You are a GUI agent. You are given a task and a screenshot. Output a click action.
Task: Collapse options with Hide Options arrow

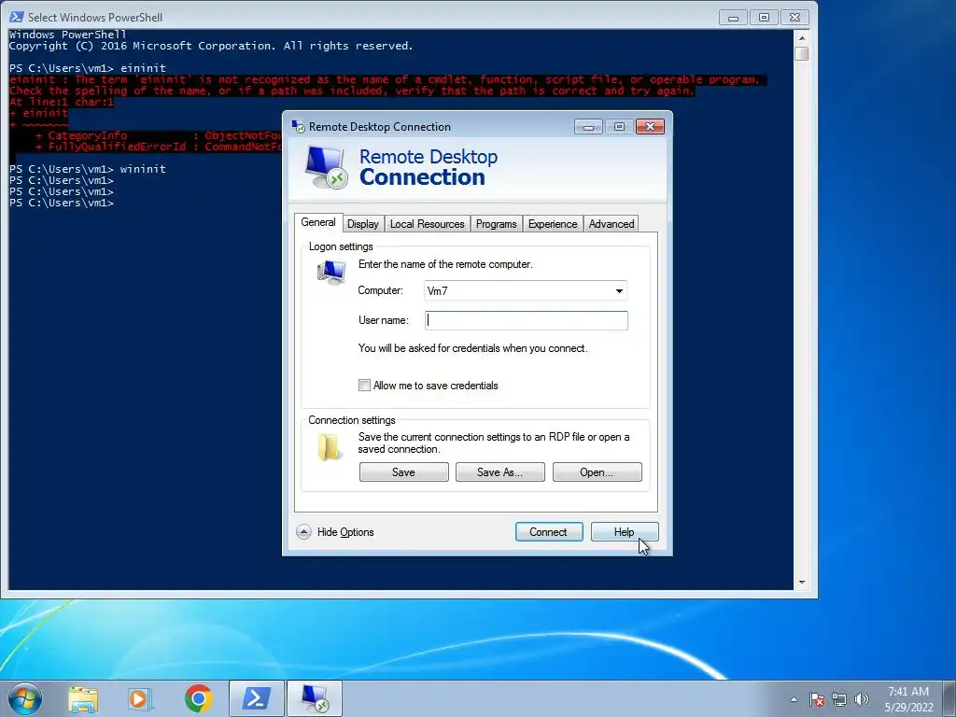click(x=303, y=532)
